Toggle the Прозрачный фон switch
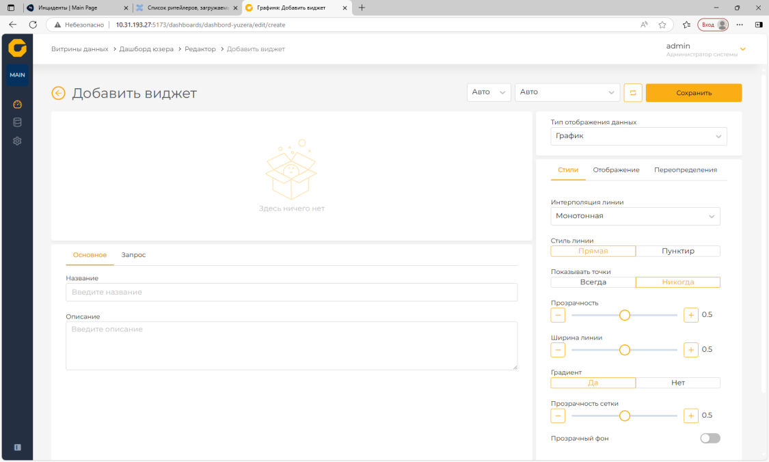Screen dimensions: 769x462 (x=710, y=438)
